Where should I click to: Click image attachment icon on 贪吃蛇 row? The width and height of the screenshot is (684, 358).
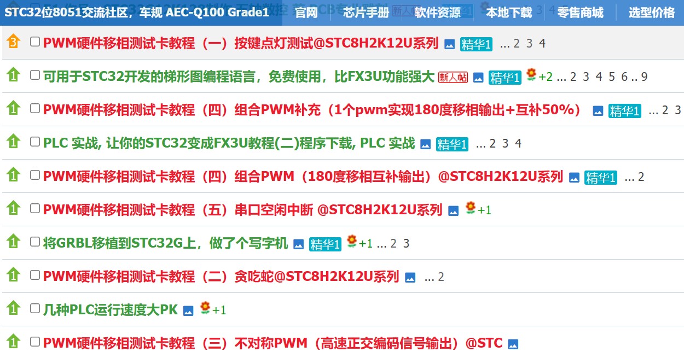point(410,278)
